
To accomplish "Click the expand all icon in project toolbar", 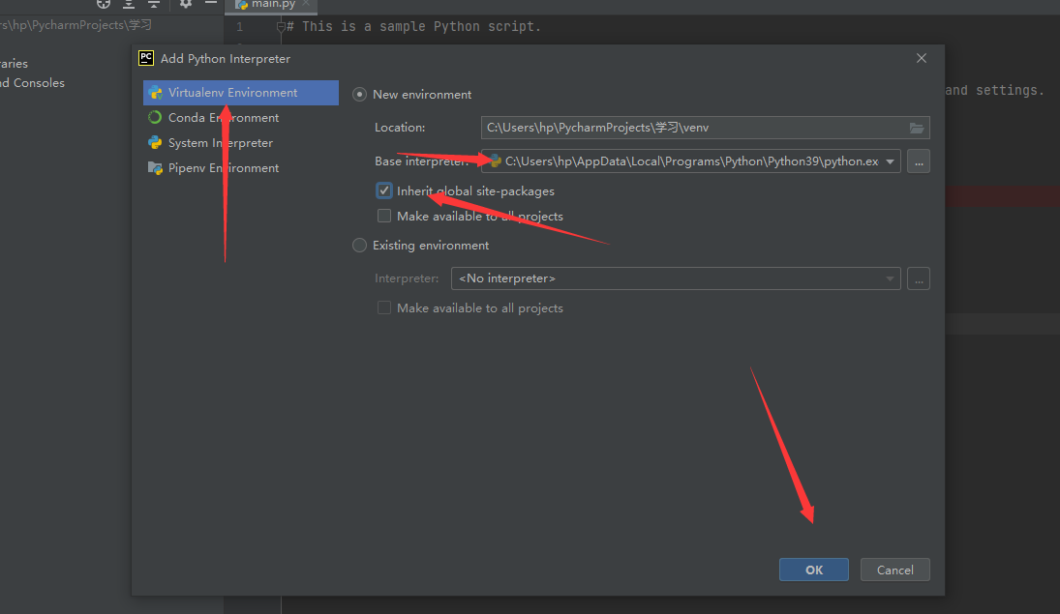I will click(129, 4).
